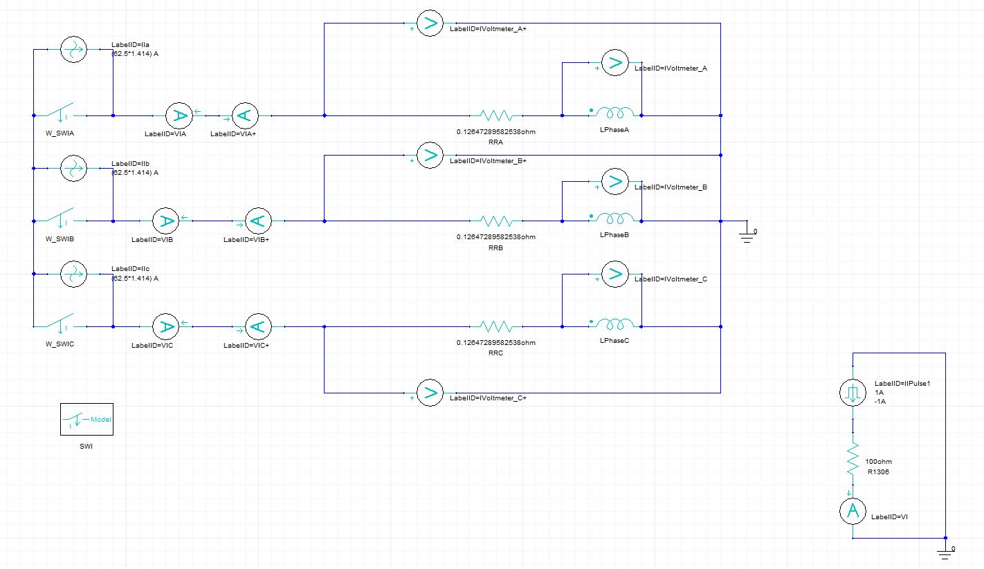Click the IIc current source symbol
This screenshot has width=984, height=569.
pyautogui.click(x=72, y=274)
